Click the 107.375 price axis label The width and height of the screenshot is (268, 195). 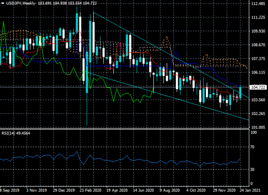(258, 59)
